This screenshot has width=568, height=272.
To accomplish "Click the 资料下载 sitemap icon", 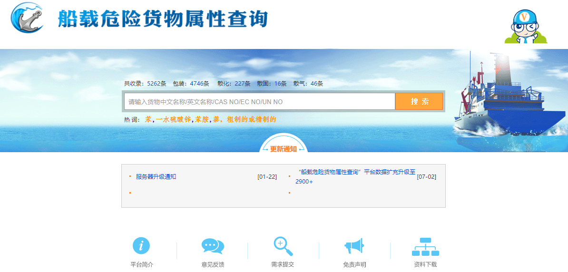I will coord(425,246).
